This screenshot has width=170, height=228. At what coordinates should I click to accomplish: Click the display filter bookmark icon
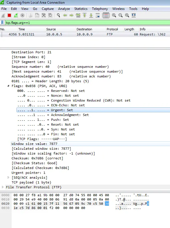pos(2,23)
